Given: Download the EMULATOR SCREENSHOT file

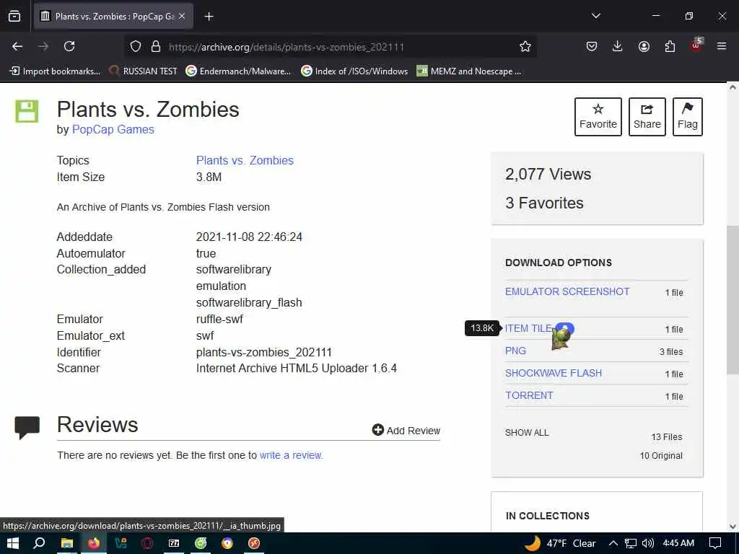Looking at the screenshot, I should (567, 291).
